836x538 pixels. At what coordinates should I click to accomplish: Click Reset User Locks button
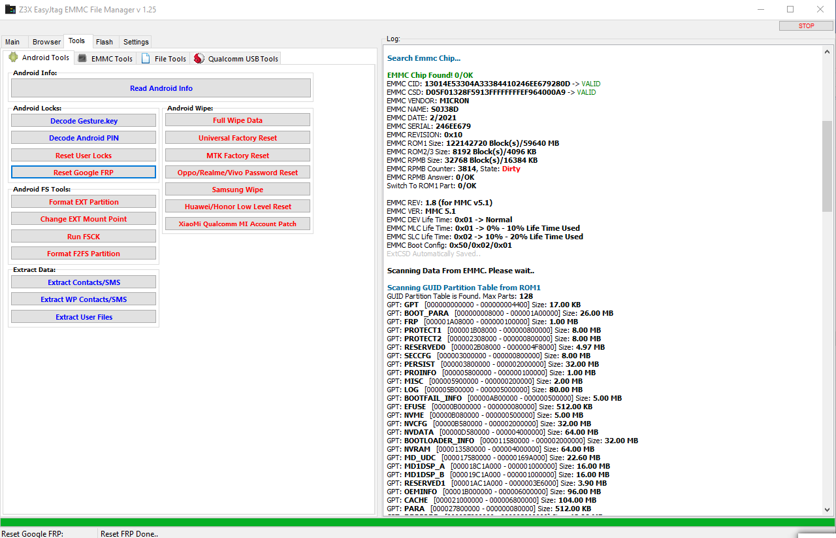click(x=84, y=156)
